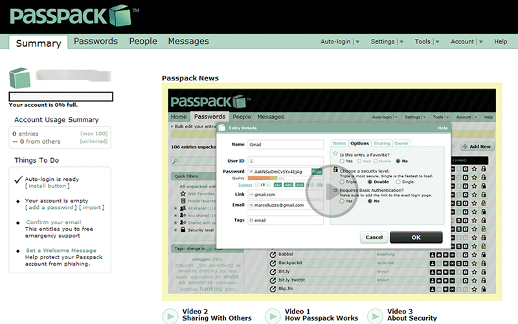Open the Messages tab
Viewport: 518px width, 324px height.
[188, 41]
